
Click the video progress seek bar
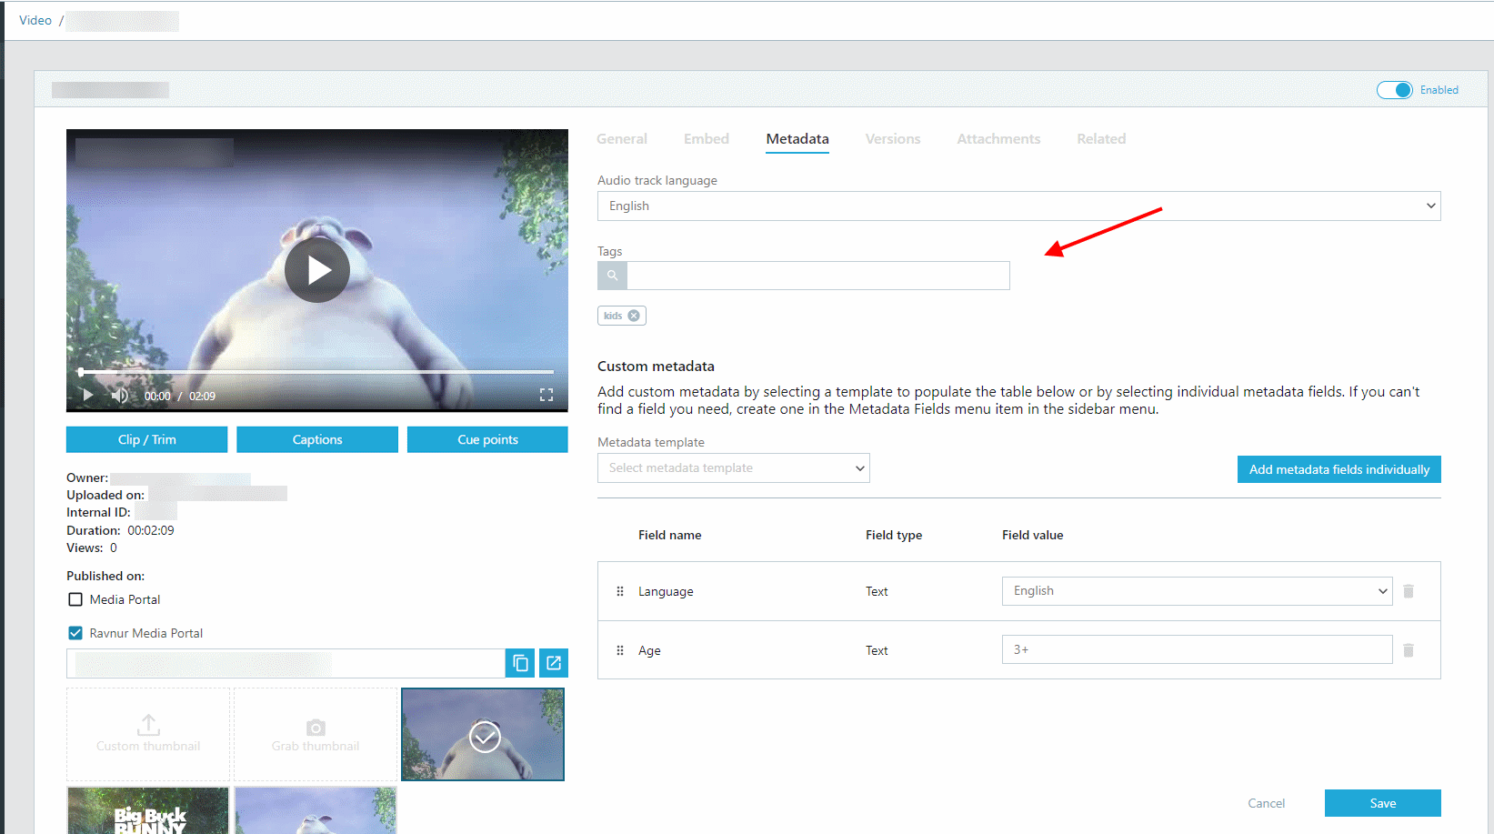[x=317, y=372]
